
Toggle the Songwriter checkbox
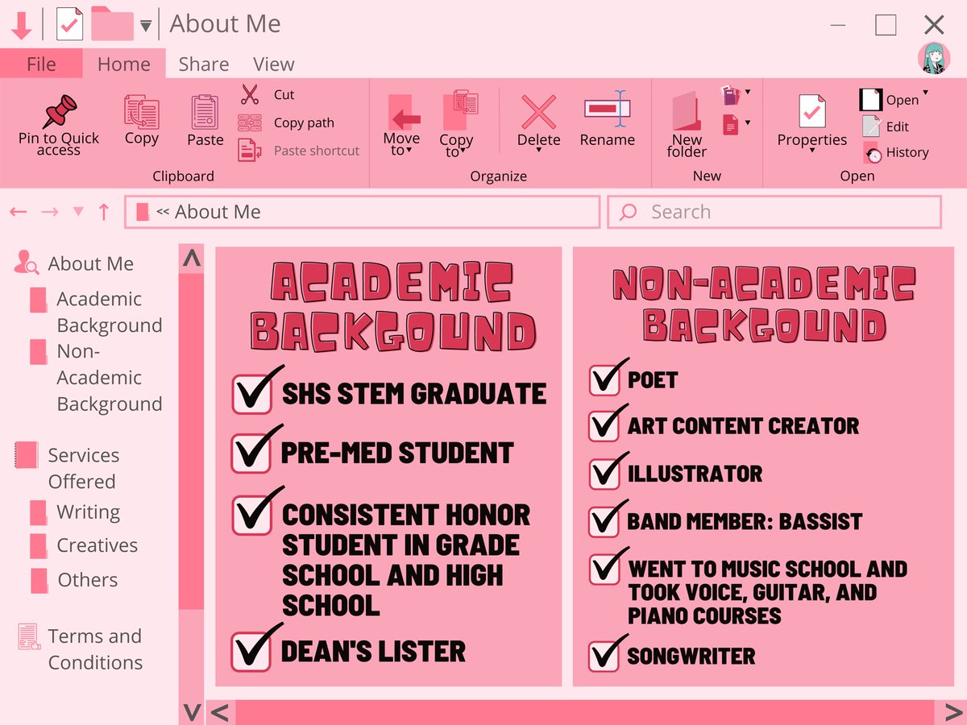pos(605,655)
